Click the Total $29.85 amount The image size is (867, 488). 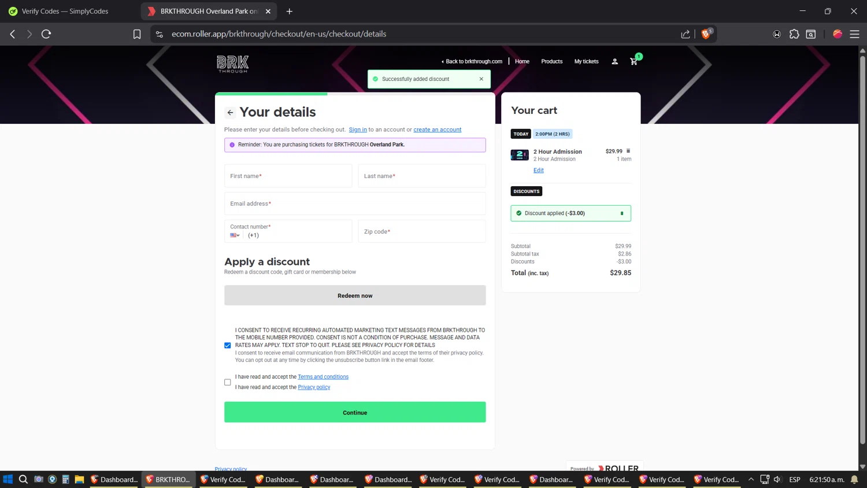tap(620, 273)
